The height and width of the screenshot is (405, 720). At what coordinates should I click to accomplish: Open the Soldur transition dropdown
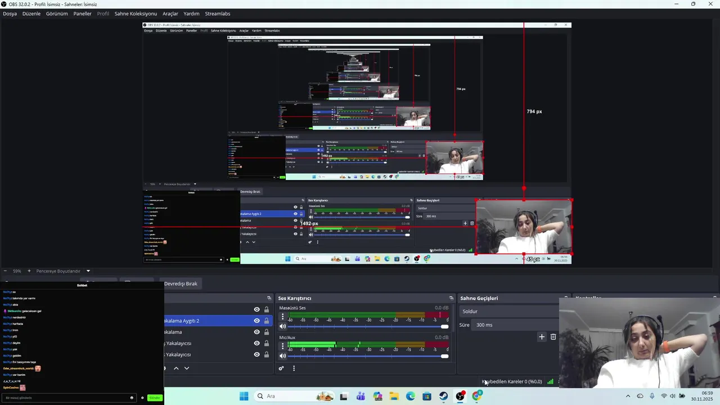510,312
